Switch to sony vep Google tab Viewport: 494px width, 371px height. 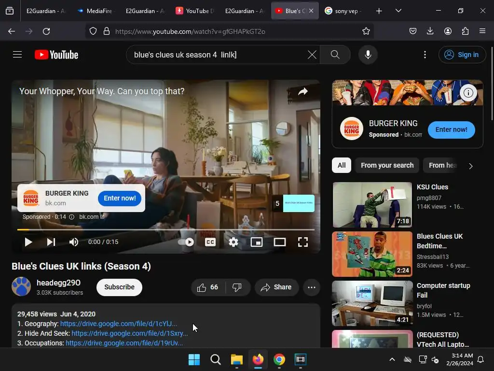343,11
